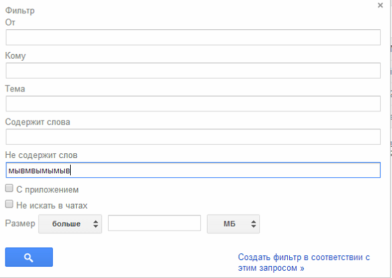The image size is (392, 278).
Task: Enable the 'С приложением' checkbox
Action: (x=9, y=188)
